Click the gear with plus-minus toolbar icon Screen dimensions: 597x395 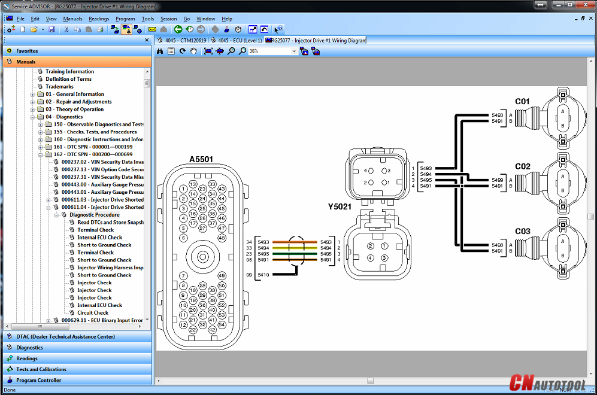click(11, 29)
